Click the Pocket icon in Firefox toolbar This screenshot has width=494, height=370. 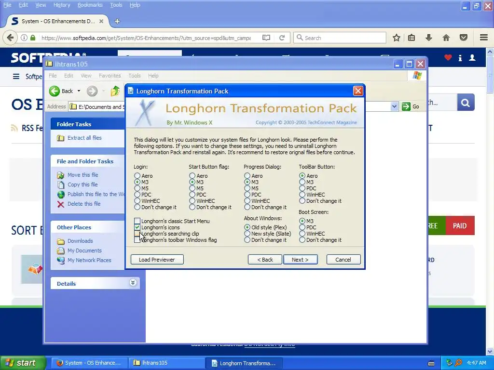(464, 38)
